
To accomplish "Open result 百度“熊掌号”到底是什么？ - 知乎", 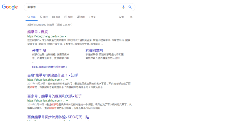I will point(52,75).
